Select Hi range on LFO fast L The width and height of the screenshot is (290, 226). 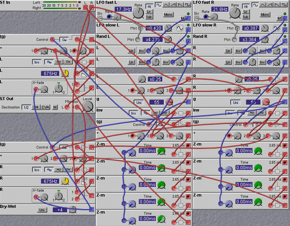point(149,6)
